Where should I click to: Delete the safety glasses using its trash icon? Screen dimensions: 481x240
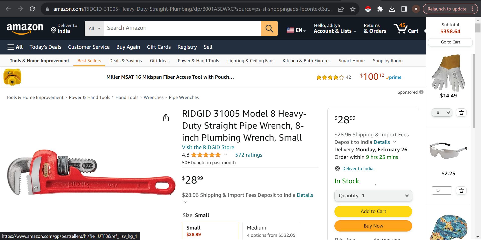coord(461,190)
